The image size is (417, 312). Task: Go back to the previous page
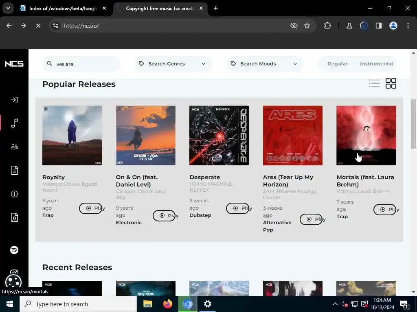9,26
